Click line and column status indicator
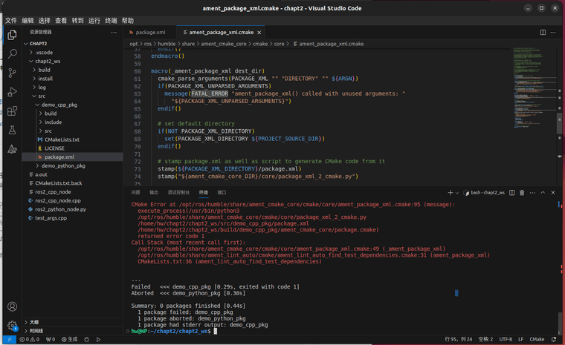Screen dimensions: 565x345 pyautogui.click(x=459, y=339)
